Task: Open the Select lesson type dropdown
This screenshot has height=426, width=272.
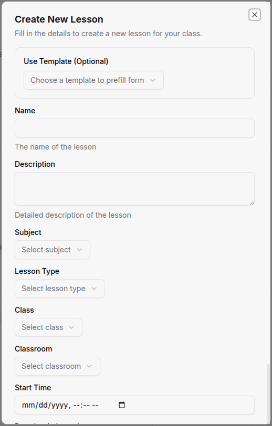Action: [x=60, y=289]
